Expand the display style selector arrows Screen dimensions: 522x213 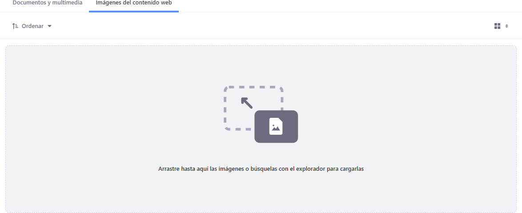[x=507, y=26]
